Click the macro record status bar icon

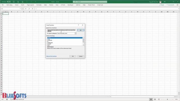click(7, 99)
